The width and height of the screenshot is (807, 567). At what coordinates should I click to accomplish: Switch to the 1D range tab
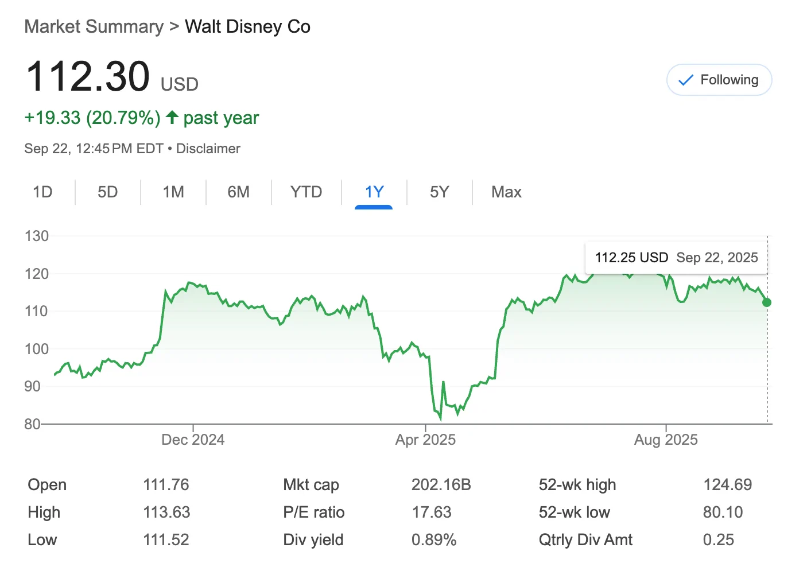coord(42,192)
